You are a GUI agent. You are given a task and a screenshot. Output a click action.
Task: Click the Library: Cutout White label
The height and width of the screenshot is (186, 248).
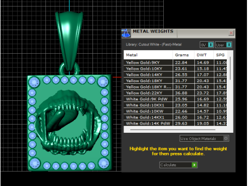[x=153, y=44]
